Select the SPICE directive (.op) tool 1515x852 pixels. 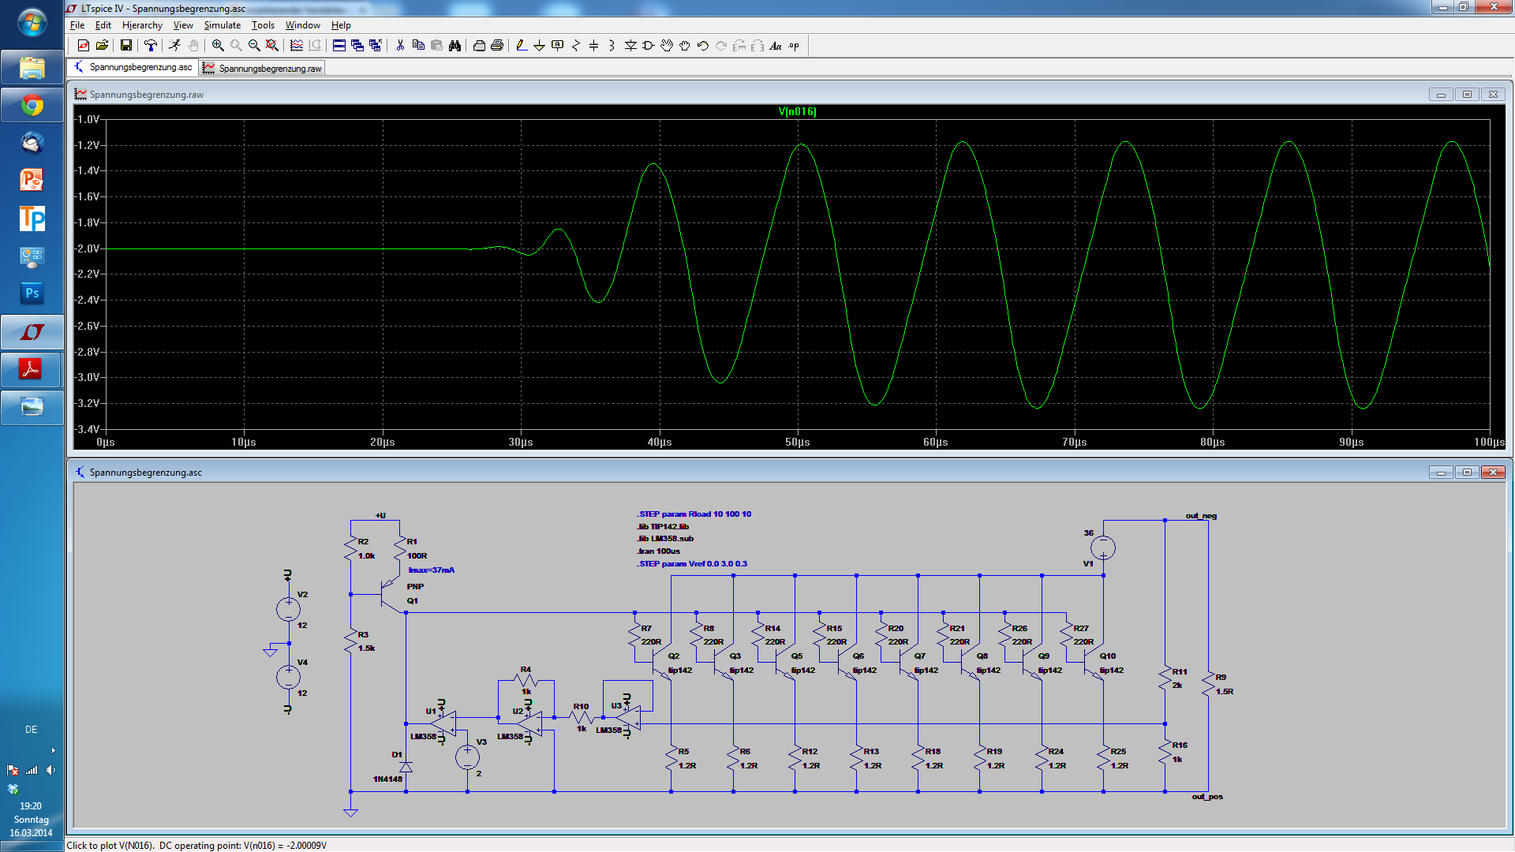pyautogui.click(x=794, y=46)
